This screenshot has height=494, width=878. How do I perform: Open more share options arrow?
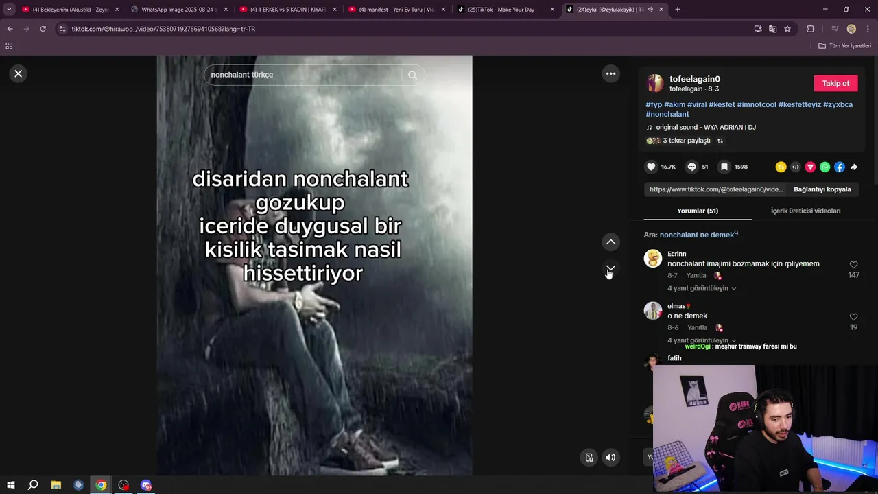tap(854, 167)
